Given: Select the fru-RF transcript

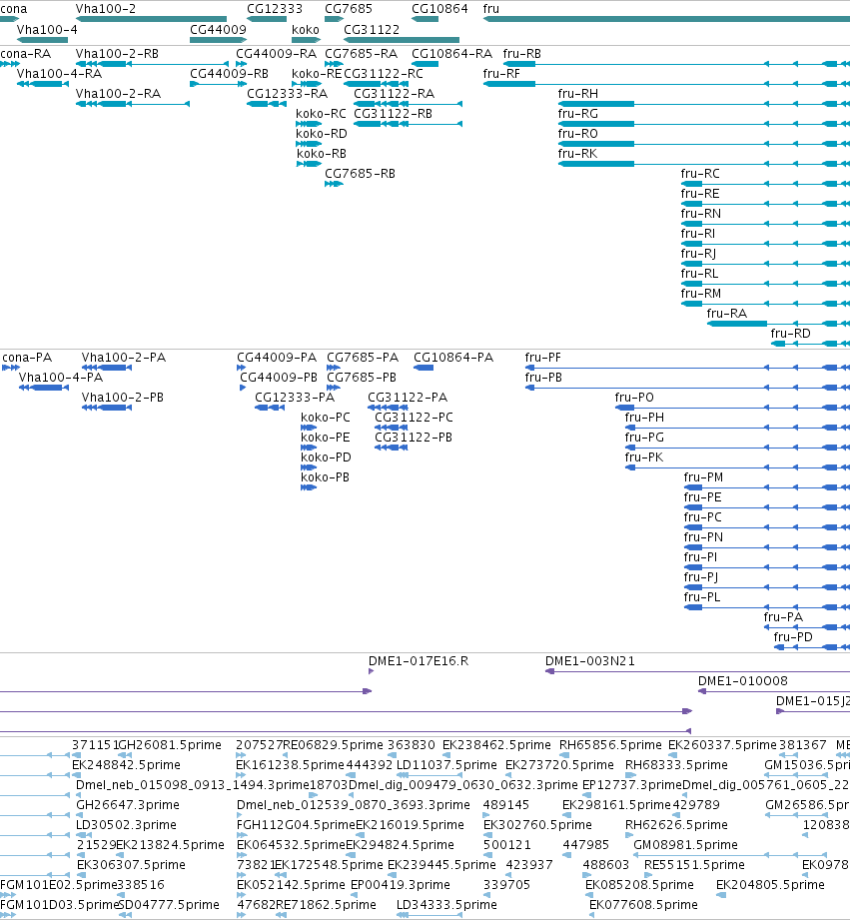Looking at the screenshot, I should click(x=666, y=84).
